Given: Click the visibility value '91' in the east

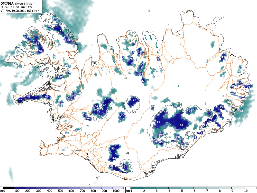Looking at the screenshot, I should click(249, 87).
